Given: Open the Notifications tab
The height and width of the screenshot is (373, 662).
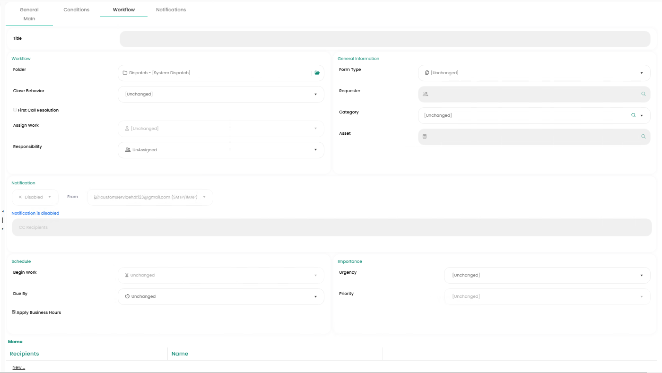Looking at the screenshot, I should (171, 10).
